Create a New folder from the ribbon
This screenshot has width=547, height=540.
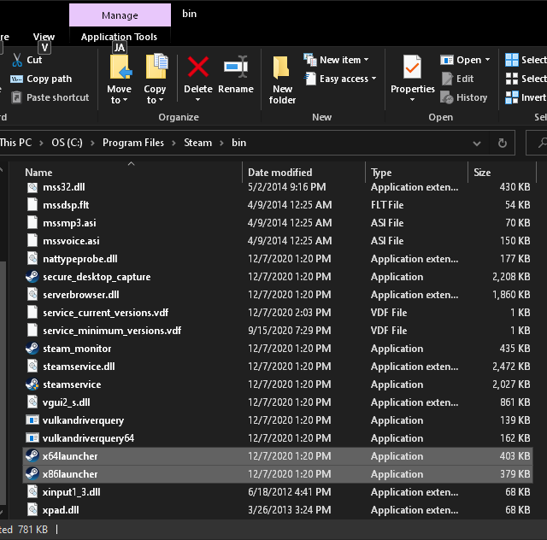(x=282, y=80)
